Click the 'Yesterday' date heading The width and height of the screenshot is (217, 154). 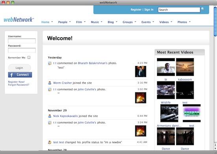[x=55, y=58]
